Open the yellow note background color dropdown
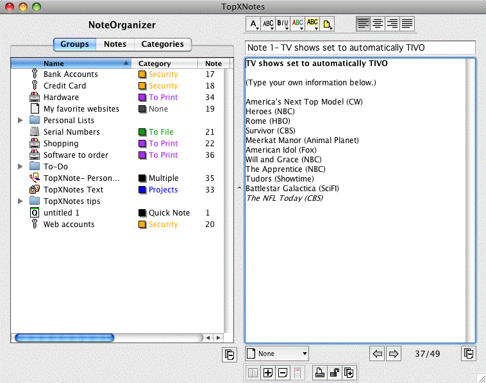The width and height of the screenshot is (486, 383). point(327,24)
